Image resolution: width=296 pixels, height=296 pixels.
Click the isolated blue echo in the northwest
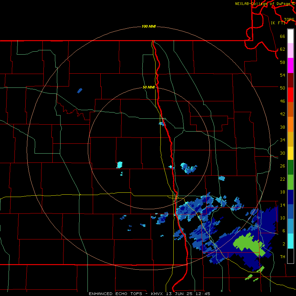click(x=80, y=91)
